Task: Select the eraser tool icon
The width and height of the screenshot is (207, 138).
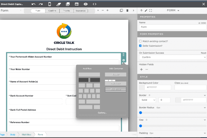Action: tap(59, 4)
